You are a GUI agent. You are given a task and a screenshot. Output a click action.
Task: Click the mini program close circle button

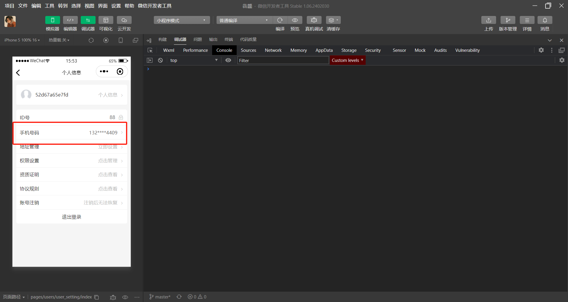click(x=120, y=71)
